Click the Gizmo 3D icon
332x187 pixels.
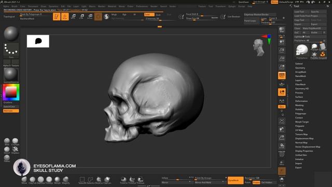98,16
